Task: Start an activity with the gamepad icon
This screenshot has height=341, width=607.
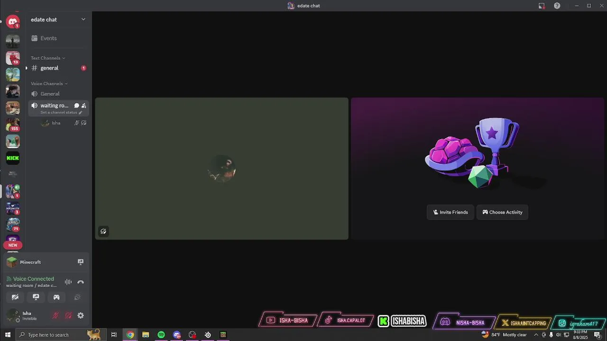Action: click(x=56, y=297)
